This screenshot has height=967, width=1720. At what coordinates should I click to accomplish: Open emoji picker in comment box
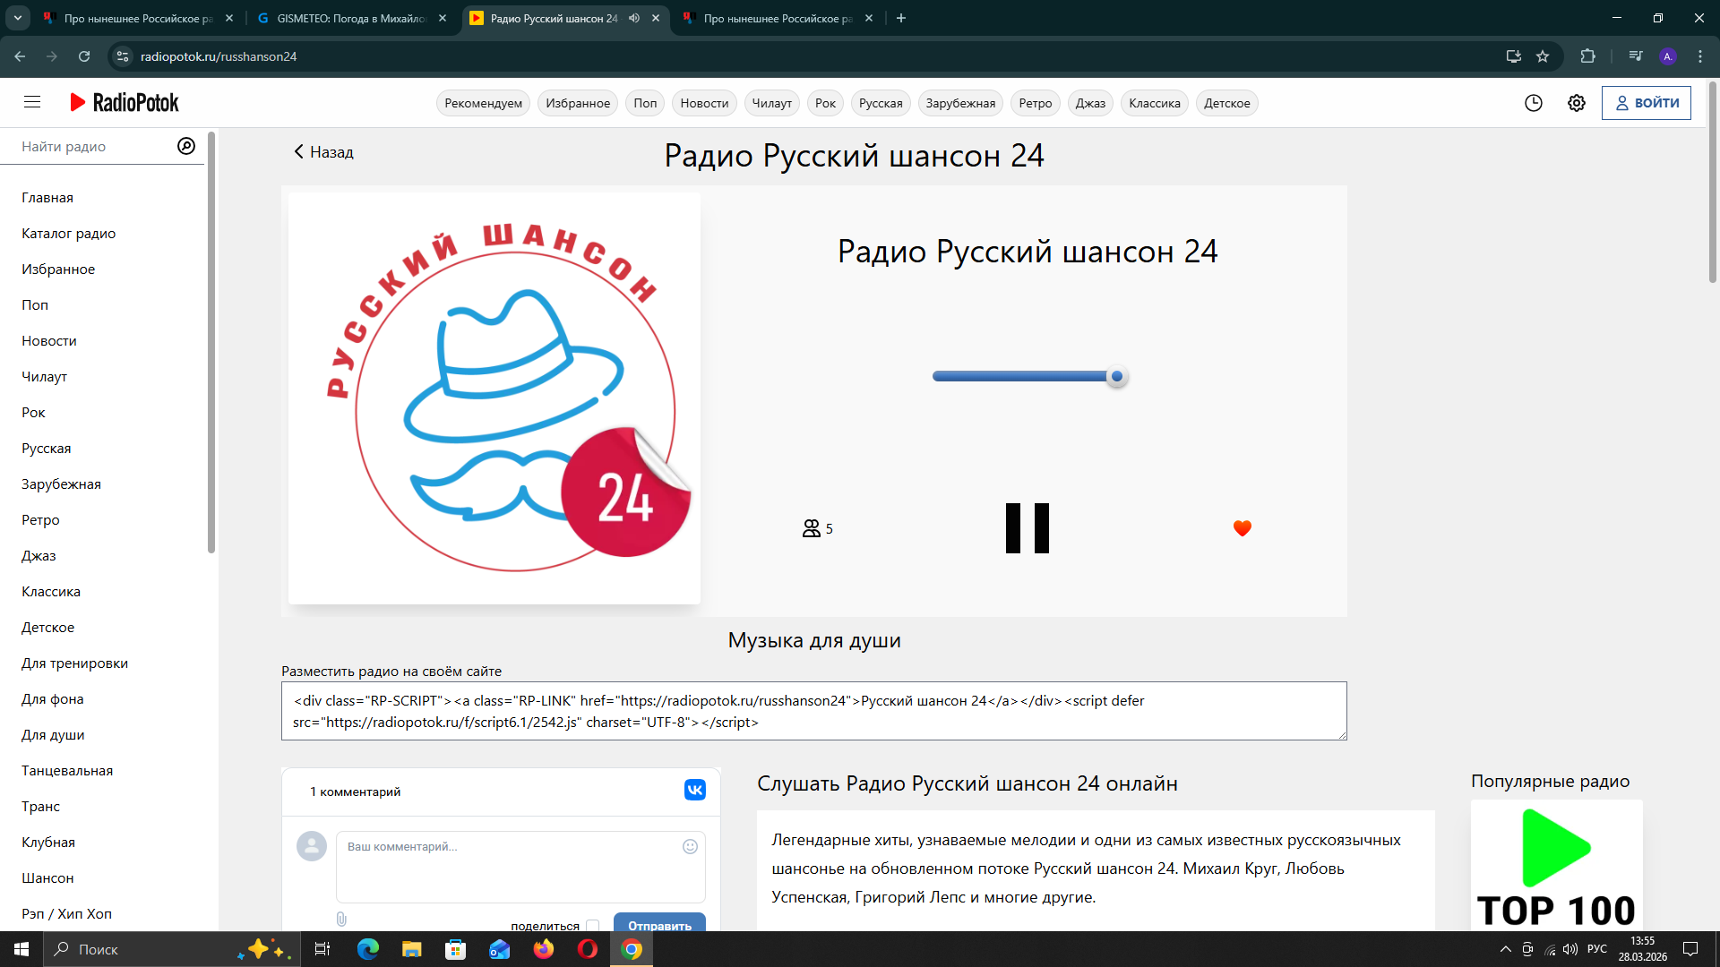pyautogui.click(x=690, y=846)
